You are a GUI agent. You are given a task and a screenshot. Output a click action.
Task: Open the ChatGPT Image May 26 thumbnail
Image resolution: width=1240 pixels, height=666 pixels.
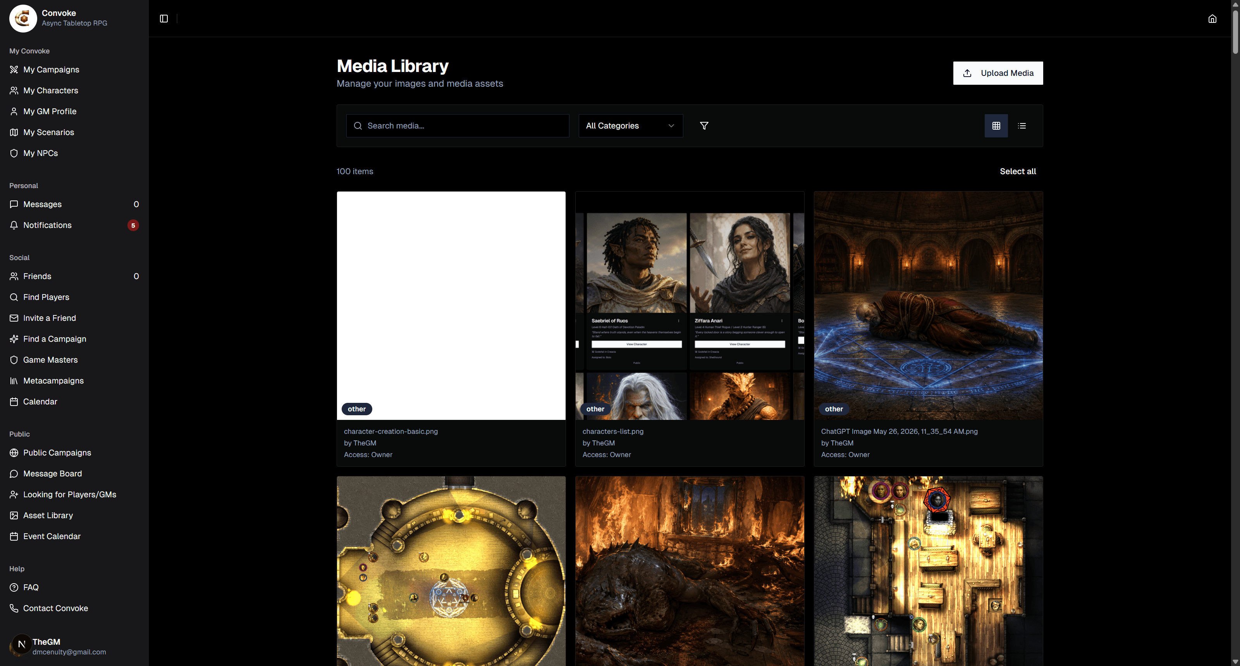(x=928, y=306)
